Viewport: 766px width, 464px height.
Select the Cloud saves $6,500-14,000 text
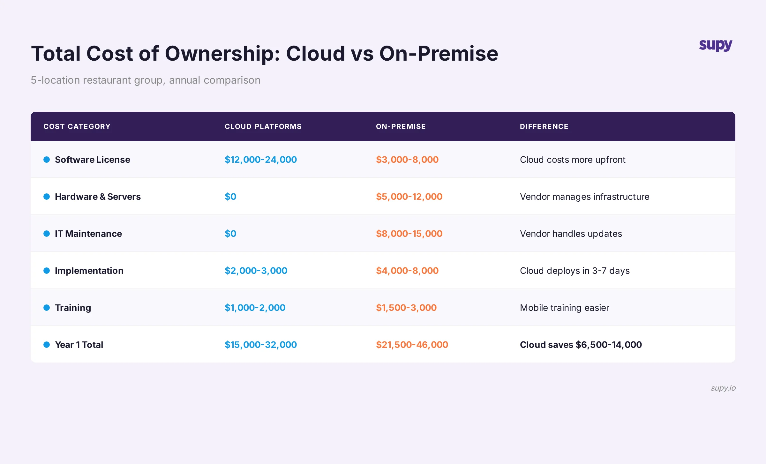click(580, 345)
